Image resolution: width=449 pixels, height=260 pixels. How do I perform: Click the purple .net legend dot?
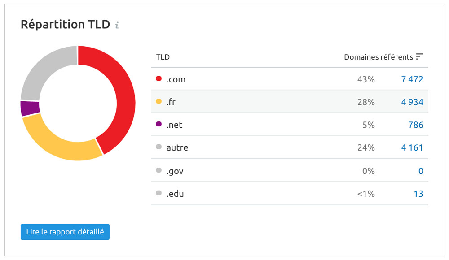[158, 124]
